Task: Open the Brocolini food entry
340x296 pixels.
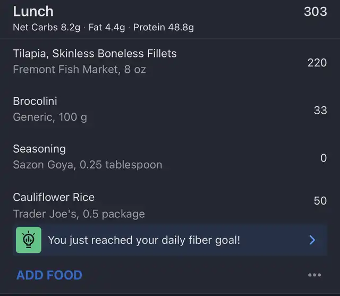Action: point(35,101)
